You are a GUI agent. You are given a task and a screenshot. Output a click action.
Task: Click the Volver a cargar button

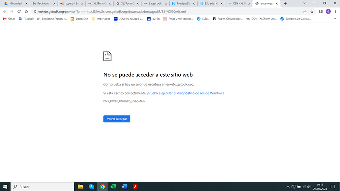(117, 119)
